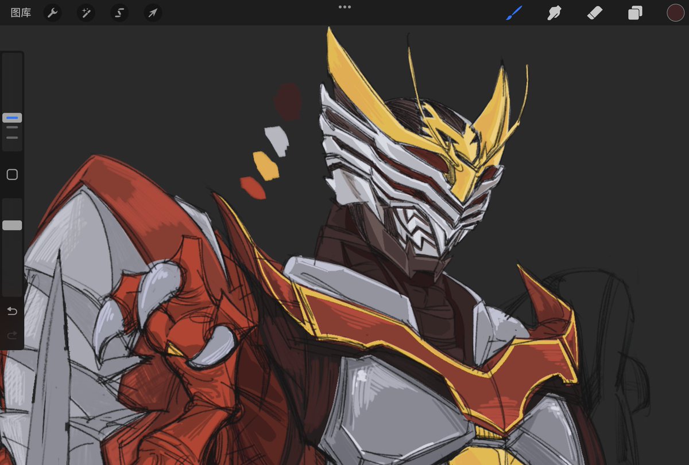Viewport: 689px width, 465px height.
Task: Select the Smudge tool
Action: coord(554,13)
